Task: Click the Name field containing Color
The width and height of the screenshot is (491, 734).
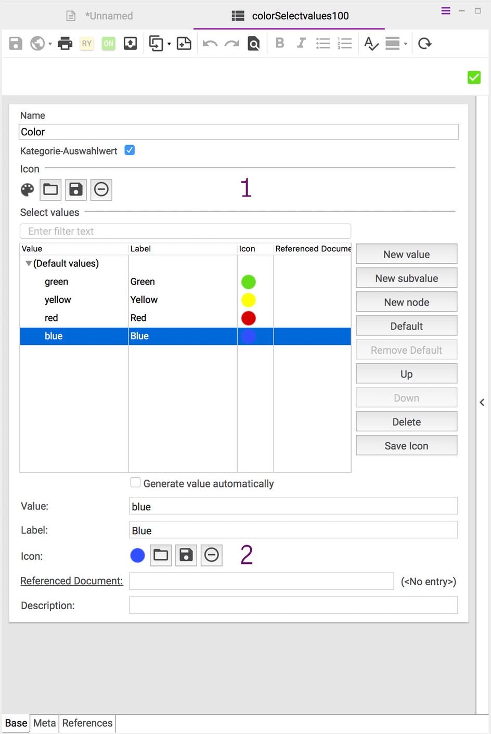Action: coord(239,132)
